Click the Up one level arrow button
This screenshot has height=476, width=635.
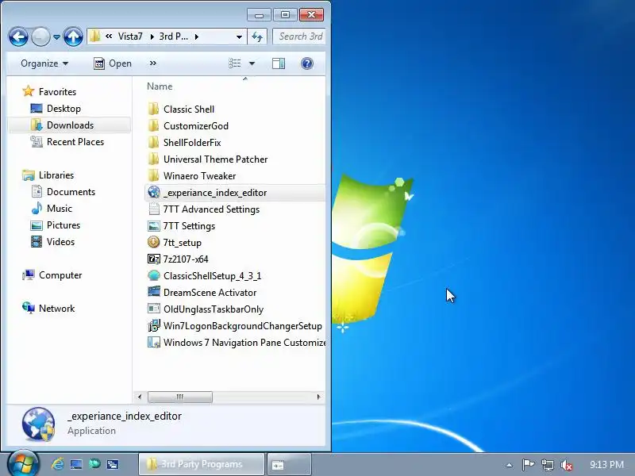[73, 37]
